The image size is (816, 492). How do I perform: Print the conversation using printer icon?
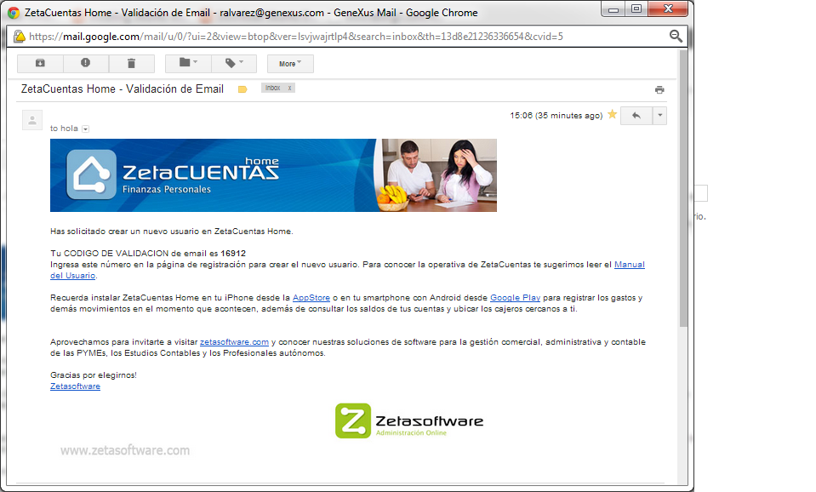pos(659,89)
